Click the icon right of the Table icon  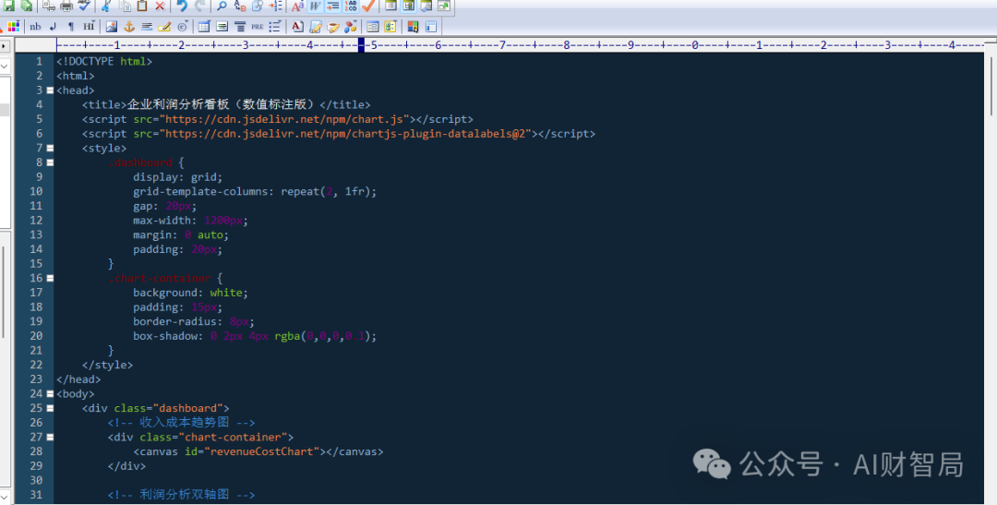pyautogui.click(x=222, y=27)
